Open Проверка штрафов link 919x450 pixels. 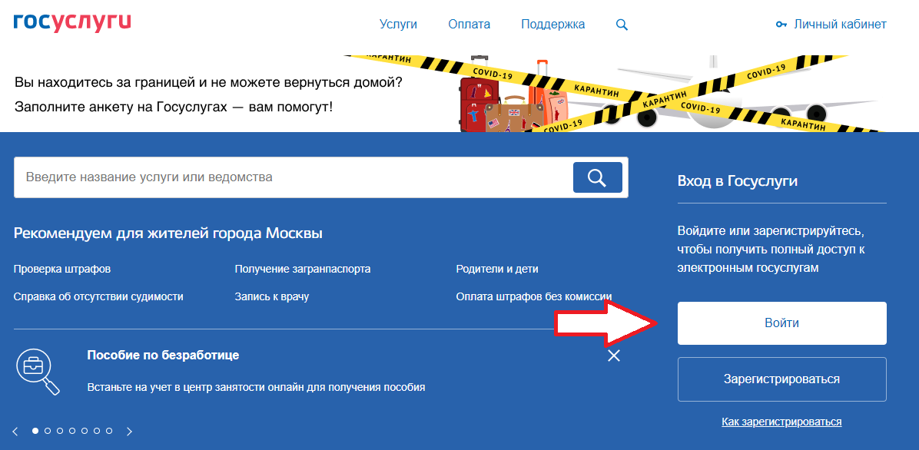62,269
